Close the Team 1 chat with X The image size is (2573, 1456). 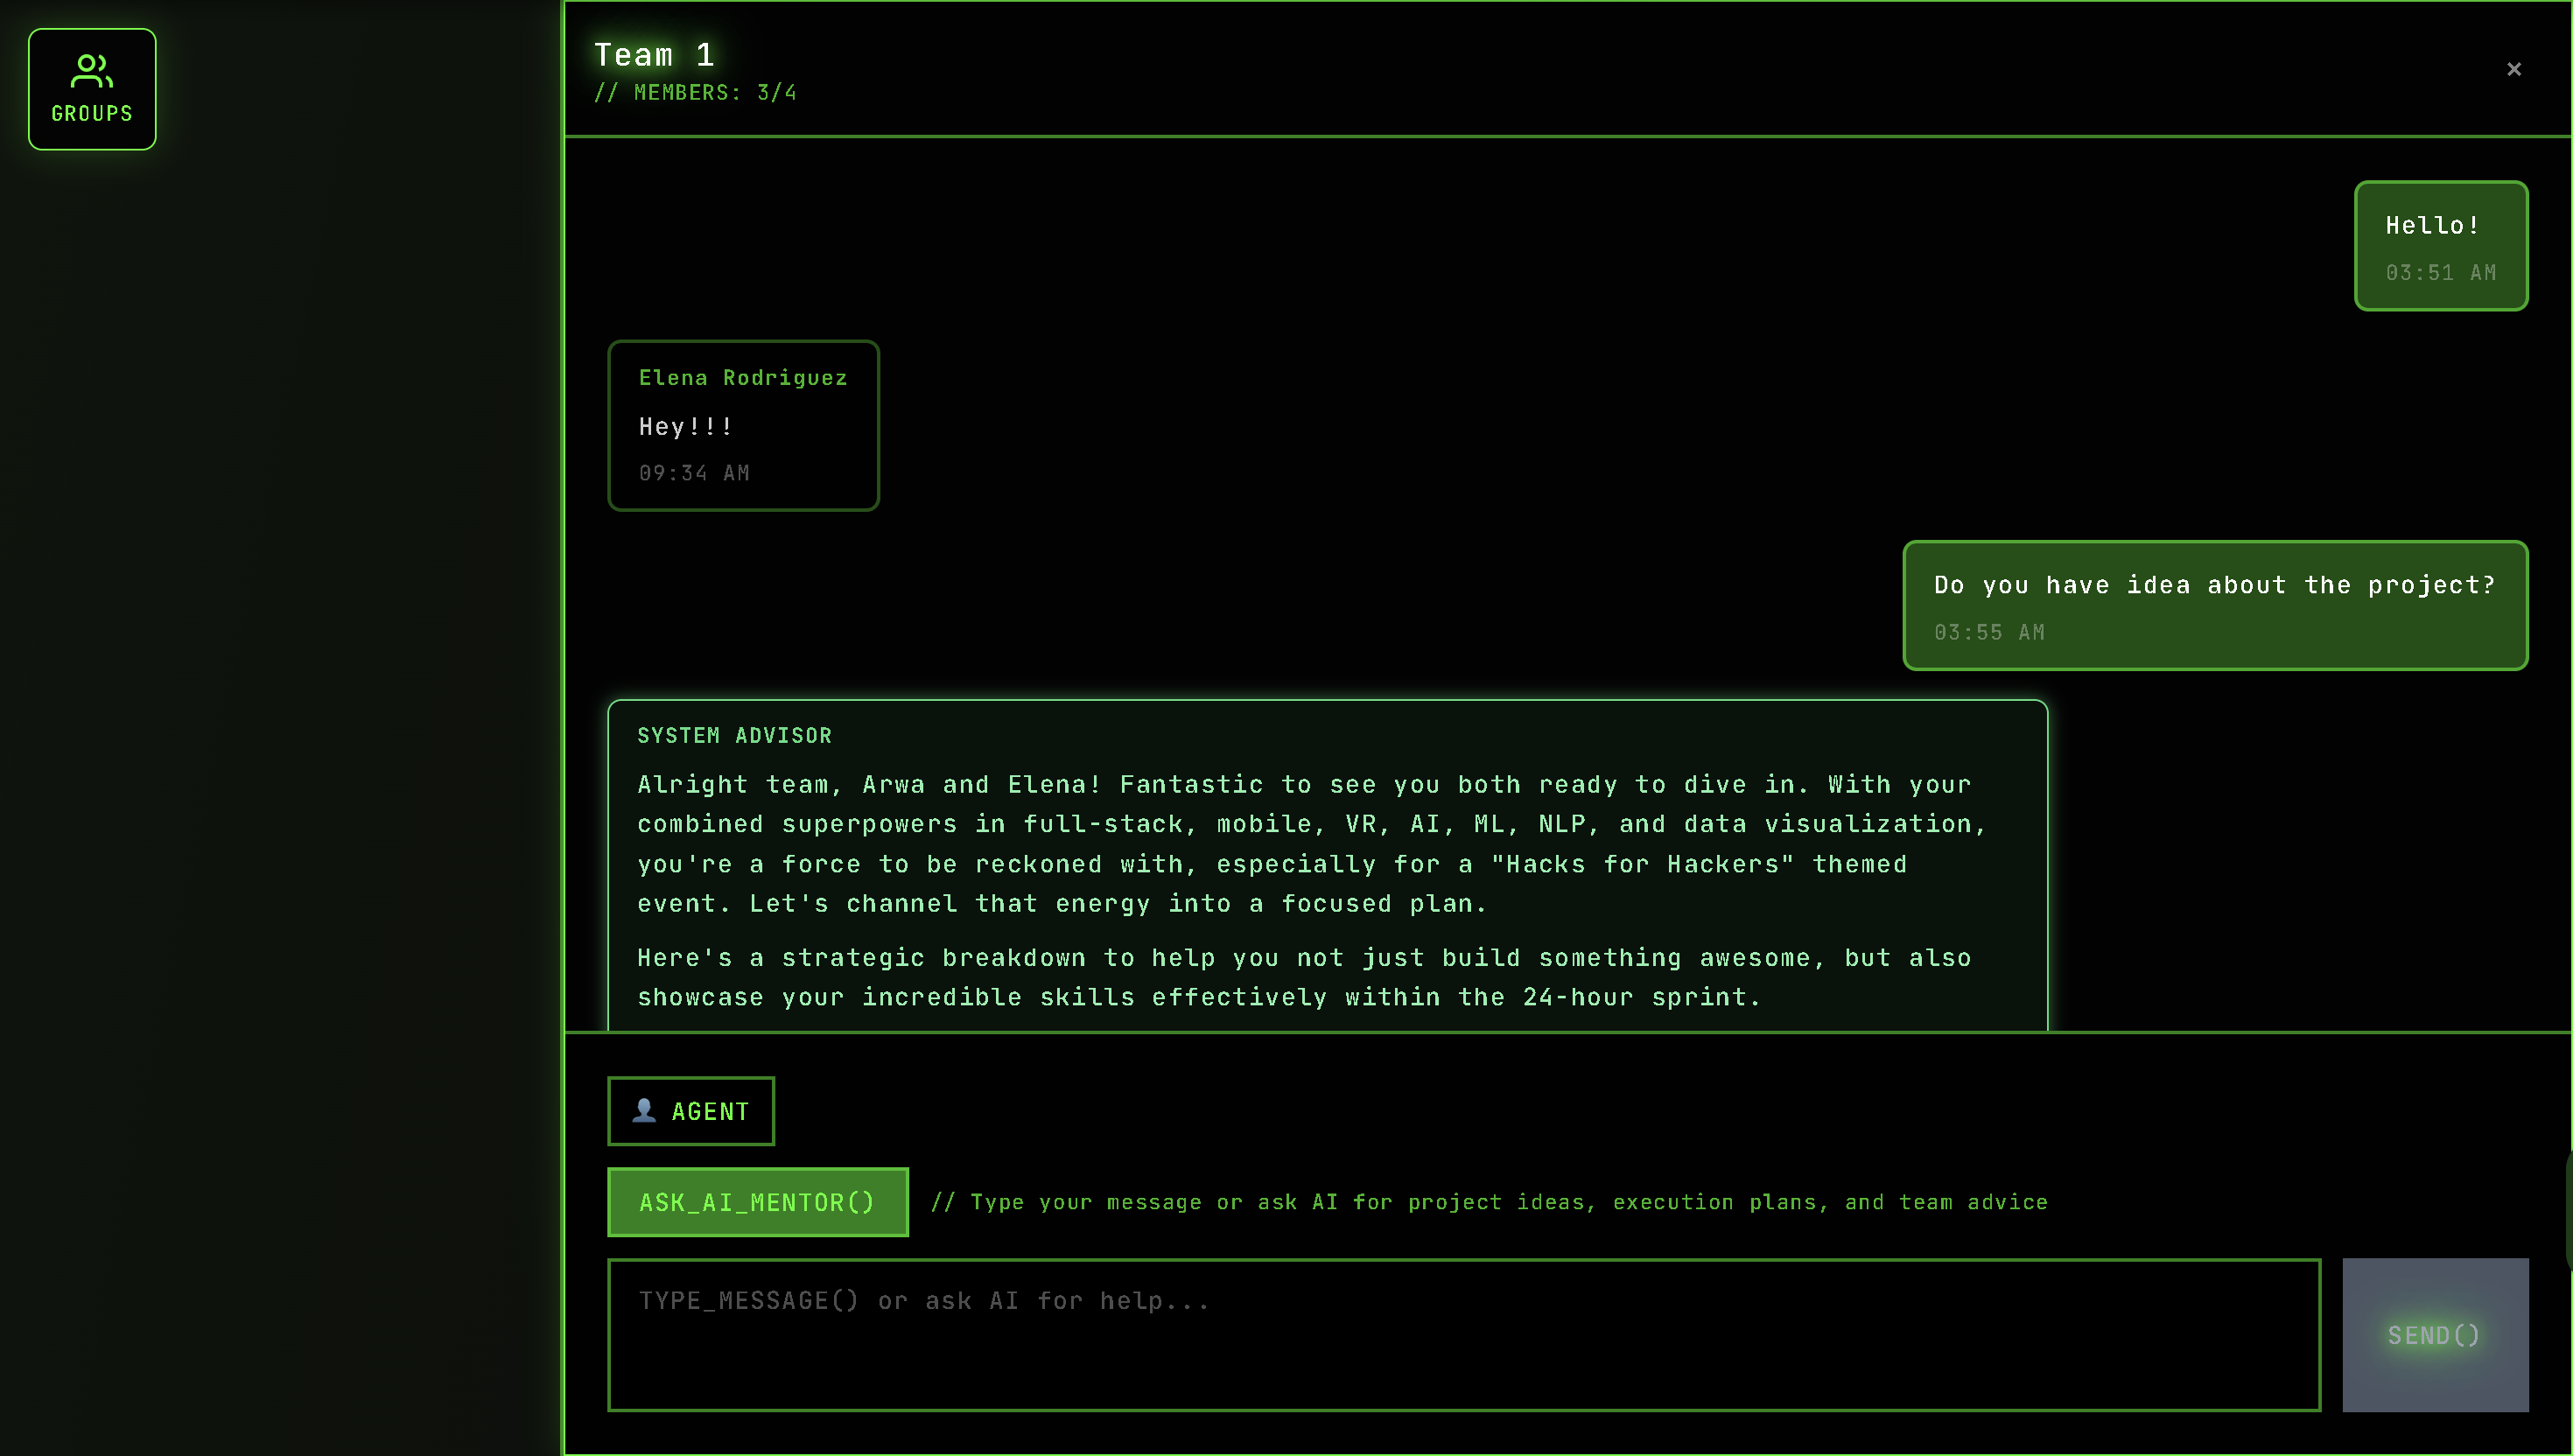click(x=2513, y=69)
